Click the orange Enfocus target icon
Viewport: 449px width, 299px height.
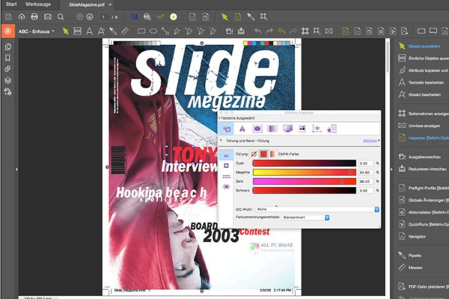pyautogui.click(x=8, y=31)
